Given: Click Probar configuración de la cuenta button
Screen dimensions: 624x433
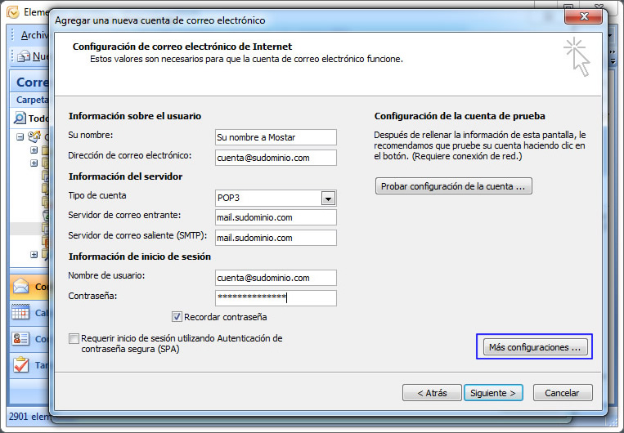Looking at the screenshot, I should click(x=454, y=186).
